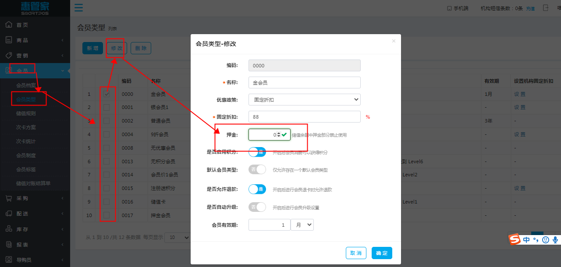Open 会员类型 submenu item

point(26,99)
